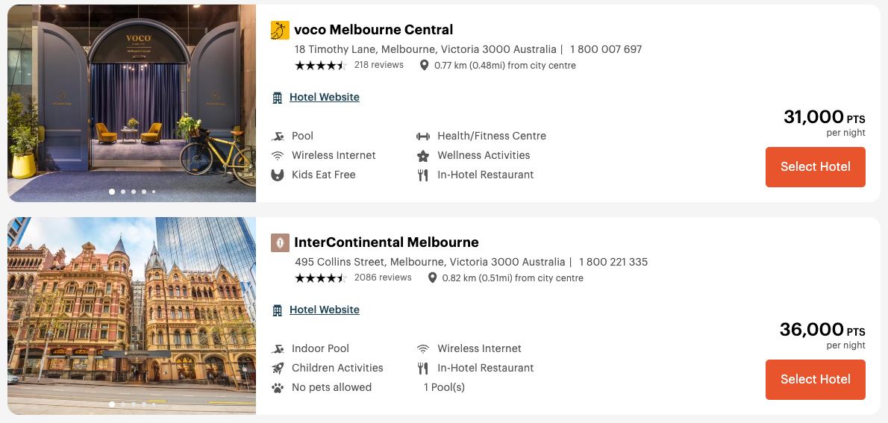Open the voco Melbourne Central Hotel Website link

pyautogui.click(x=324, y=97)
